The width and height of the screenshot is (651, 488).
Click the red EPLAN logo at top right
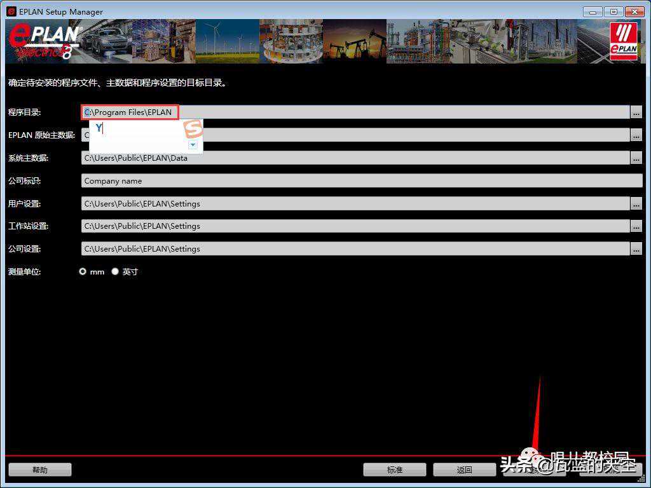coord(623,41)
